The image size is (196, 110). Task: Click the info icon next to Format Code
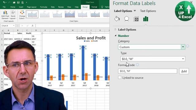click(x=138, y=65)
